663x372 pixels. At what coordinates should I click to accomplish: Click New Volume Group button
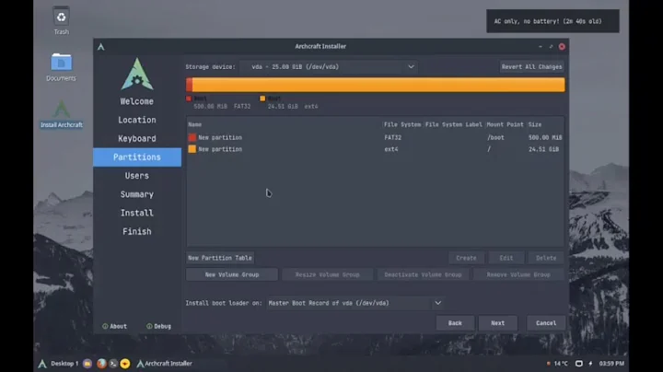pos(232,274)
